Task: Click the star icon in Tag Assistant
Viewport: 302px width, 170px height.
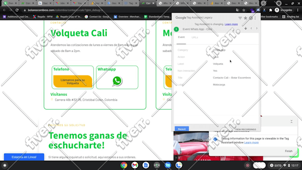Action: pos(245,18)
